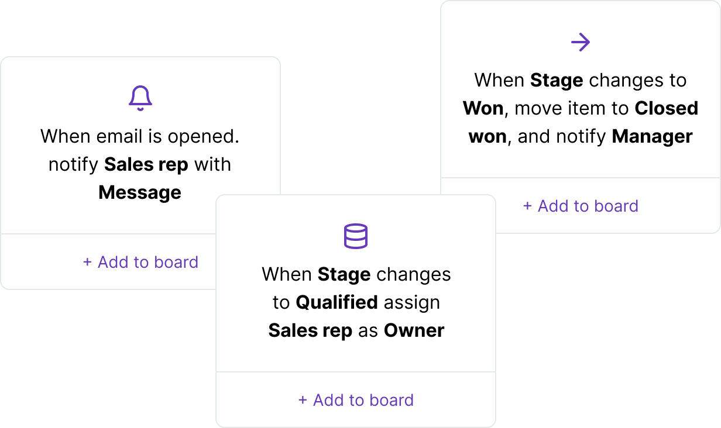
Task: Select the arrow move-item icon
Action: point(581,41)
